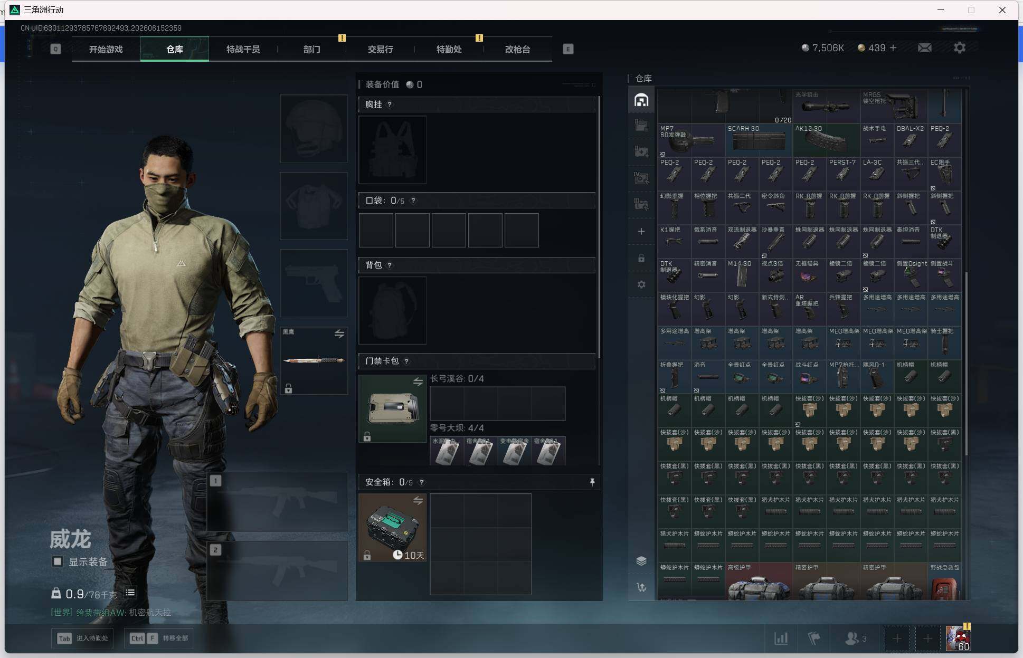Click the first plus team slot button
Image resolution: width=1023 pixels, height=658 pixels.
click(x=897, y=638)
